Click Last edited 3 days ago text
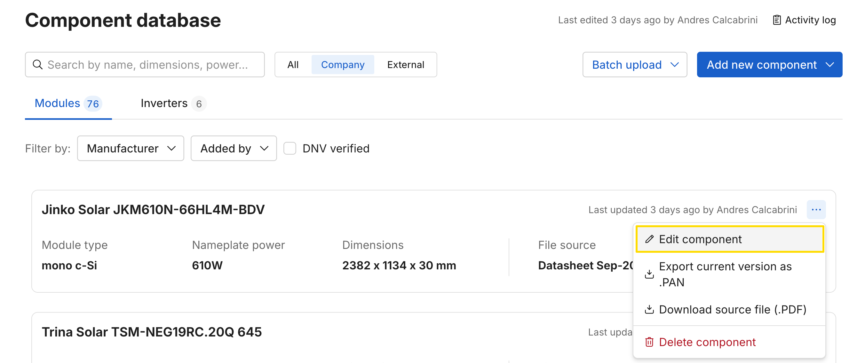Screen dimensions: 865x363 tap(657, 20)
